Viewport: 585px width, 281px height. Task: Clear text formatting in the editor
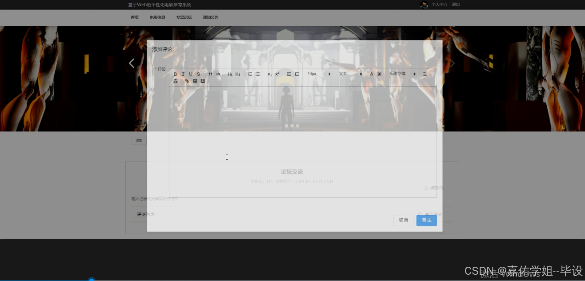tap(175, 81)
